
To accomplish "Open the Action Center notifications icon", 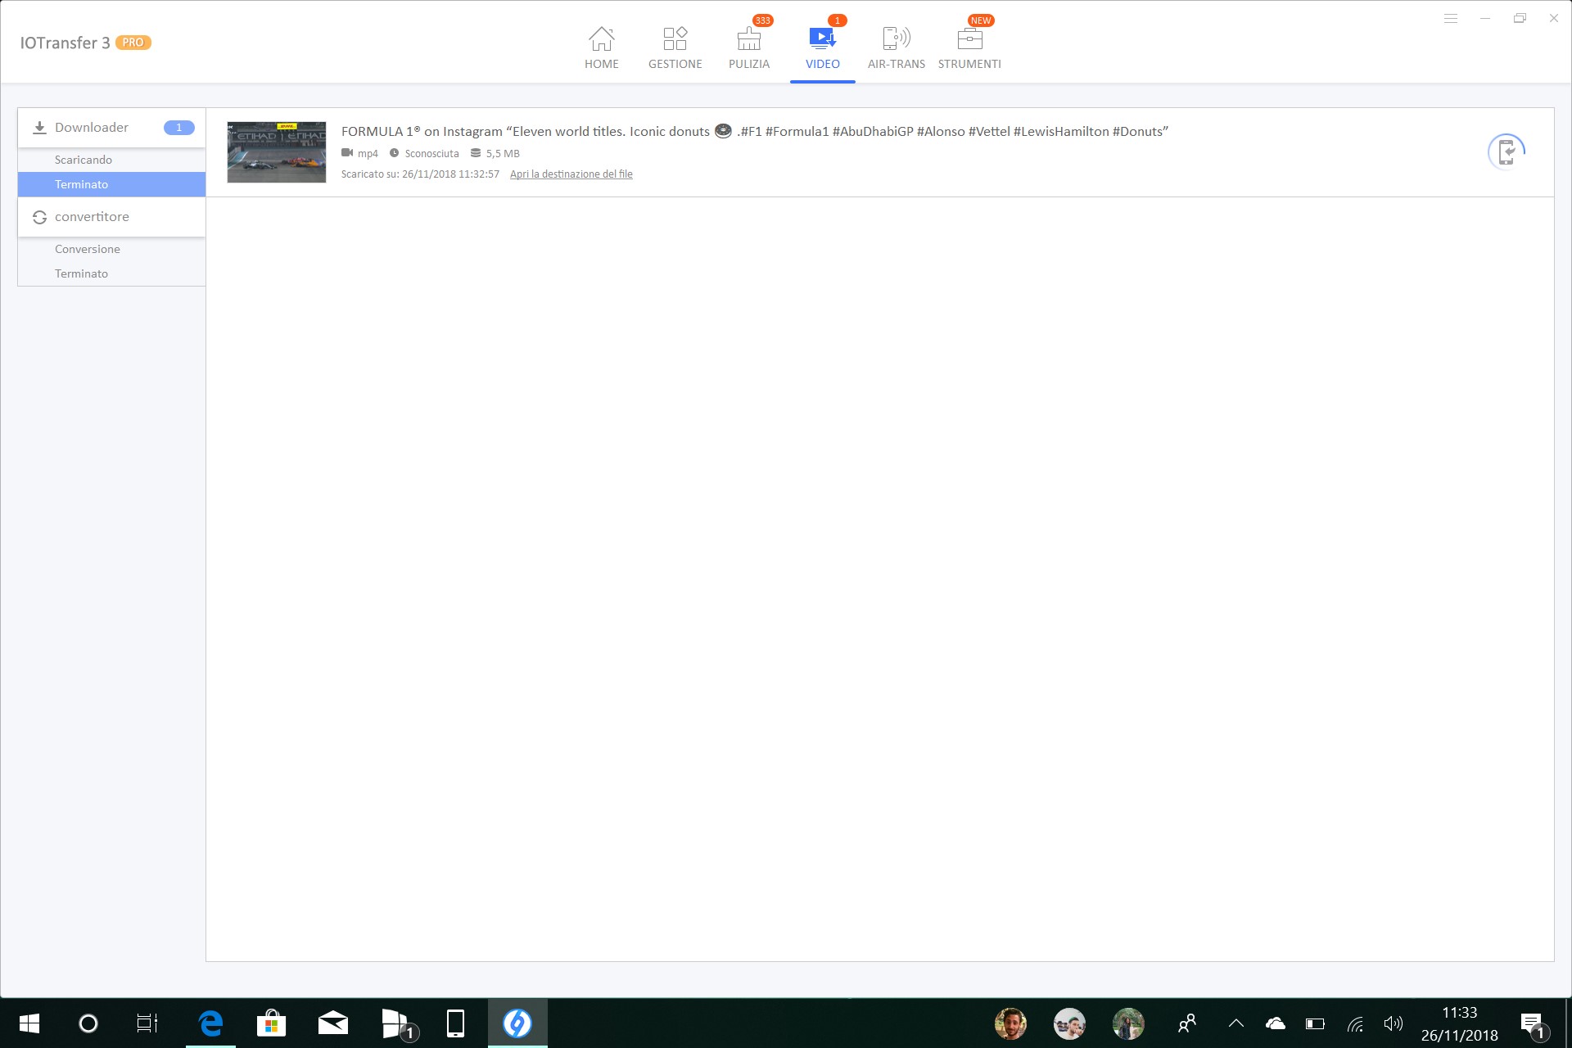I will coord(1533,1024).
